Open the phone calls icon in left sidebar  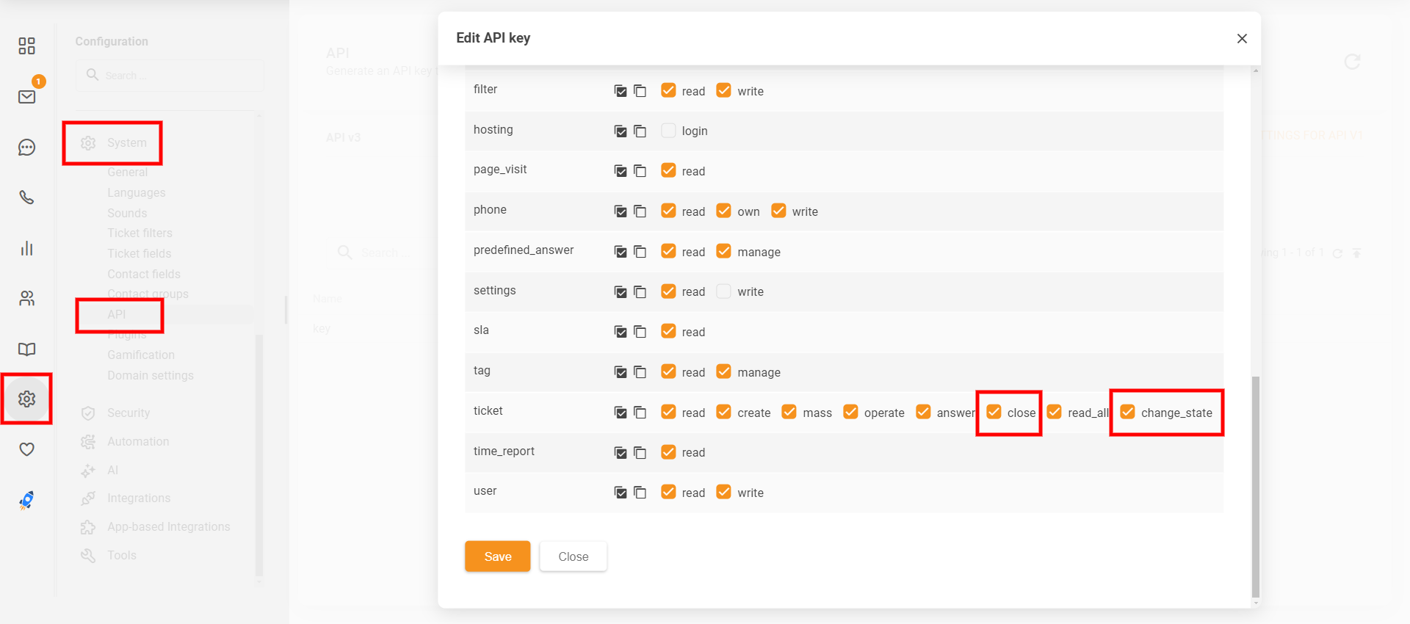(27, 197)
